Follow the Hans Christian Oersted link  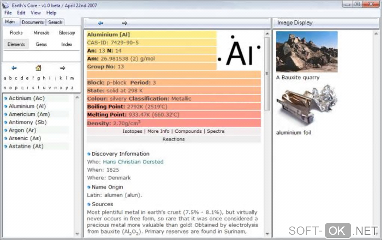133,162
